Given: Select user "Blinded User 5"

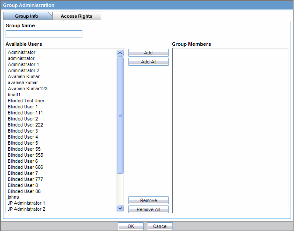Looking at the screenshot, I should (x=23, y=143).
